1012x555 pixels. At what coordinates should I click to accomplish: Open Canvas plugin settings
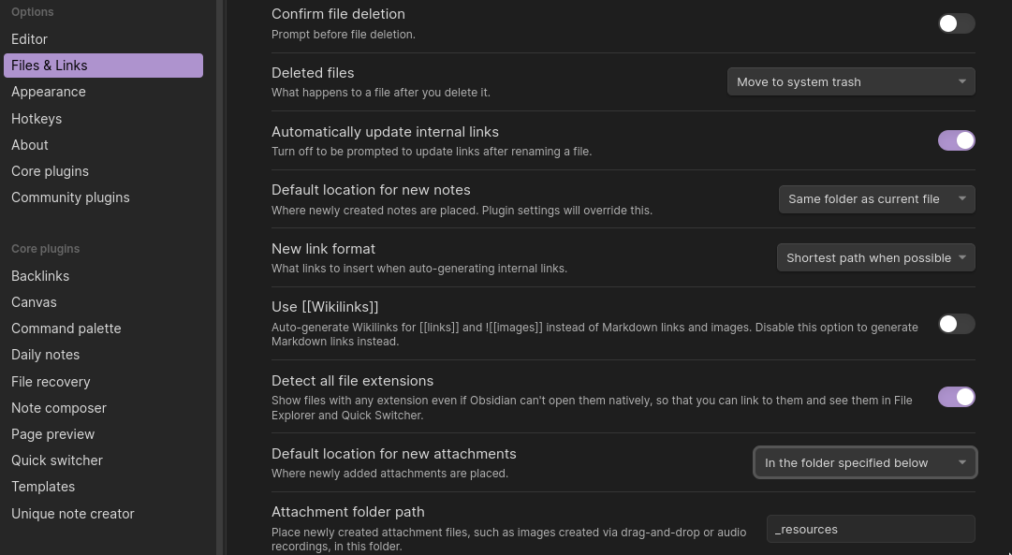point(34,302)
